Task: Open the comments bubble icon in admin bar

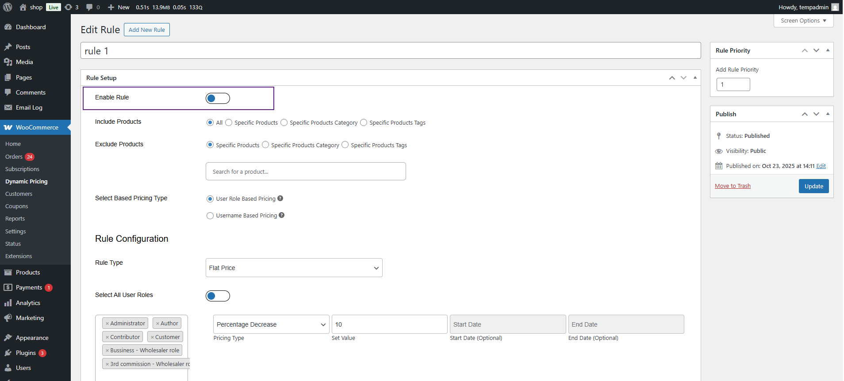Action: coord(90,7)
